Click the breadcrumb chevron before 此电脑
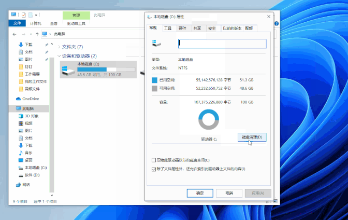The height and width of the screenshot is (220, 348). point(50,34)
